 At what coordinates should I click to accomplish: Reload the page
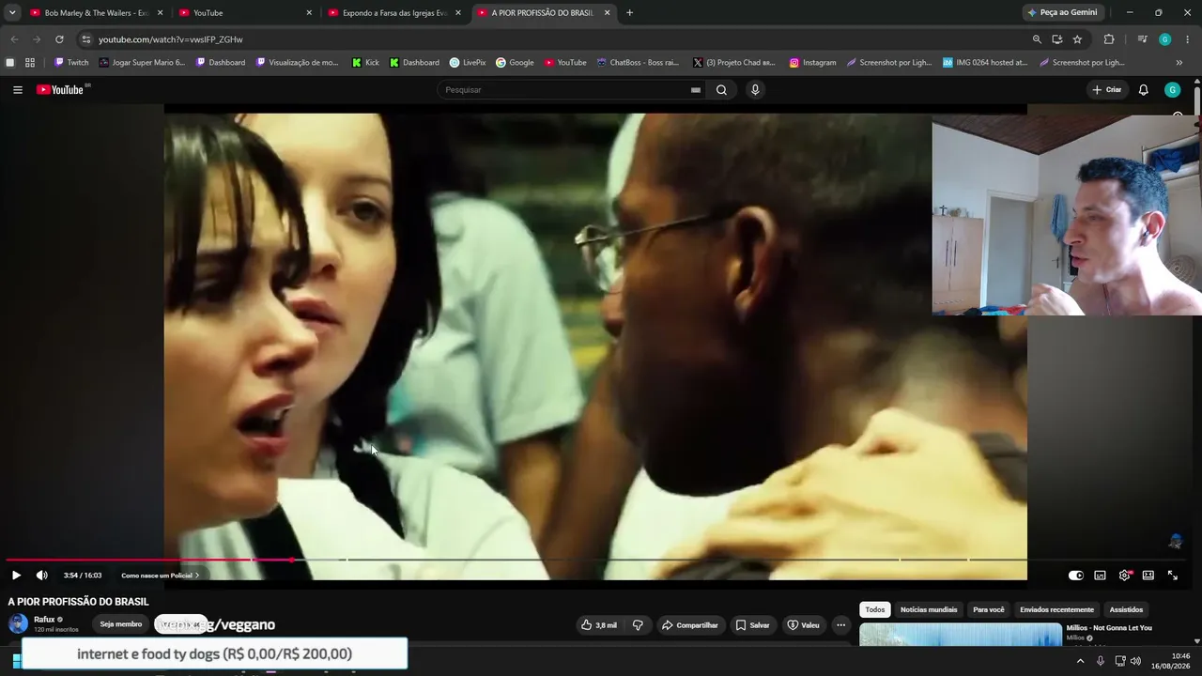coord(59,39)
